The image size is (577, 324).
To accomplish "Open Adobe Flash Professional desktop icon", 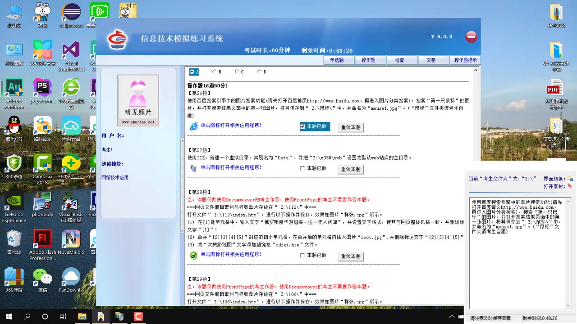I will [42, 245].
